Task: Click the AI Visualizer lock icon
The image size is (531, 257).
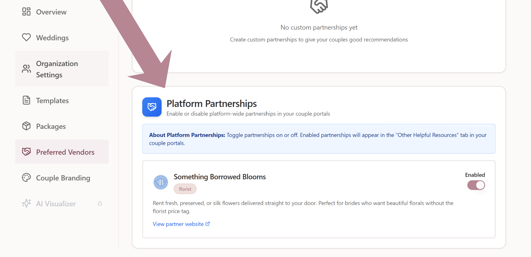Action: [x=100, y=203]
